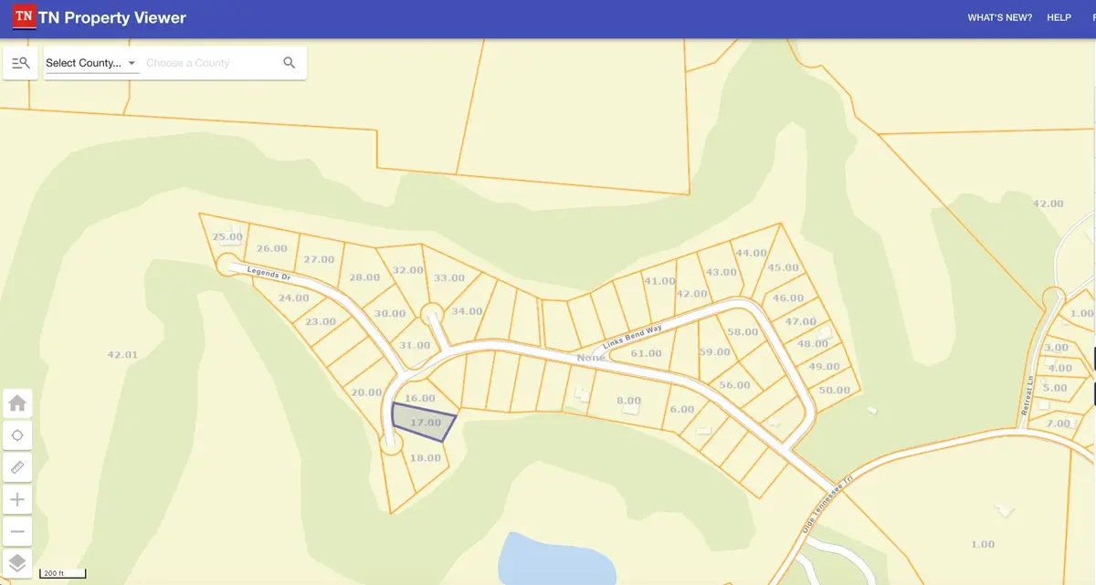The image size is (1096, 585).
Task: Click the TN logo in header
Action: click(25, 17)
